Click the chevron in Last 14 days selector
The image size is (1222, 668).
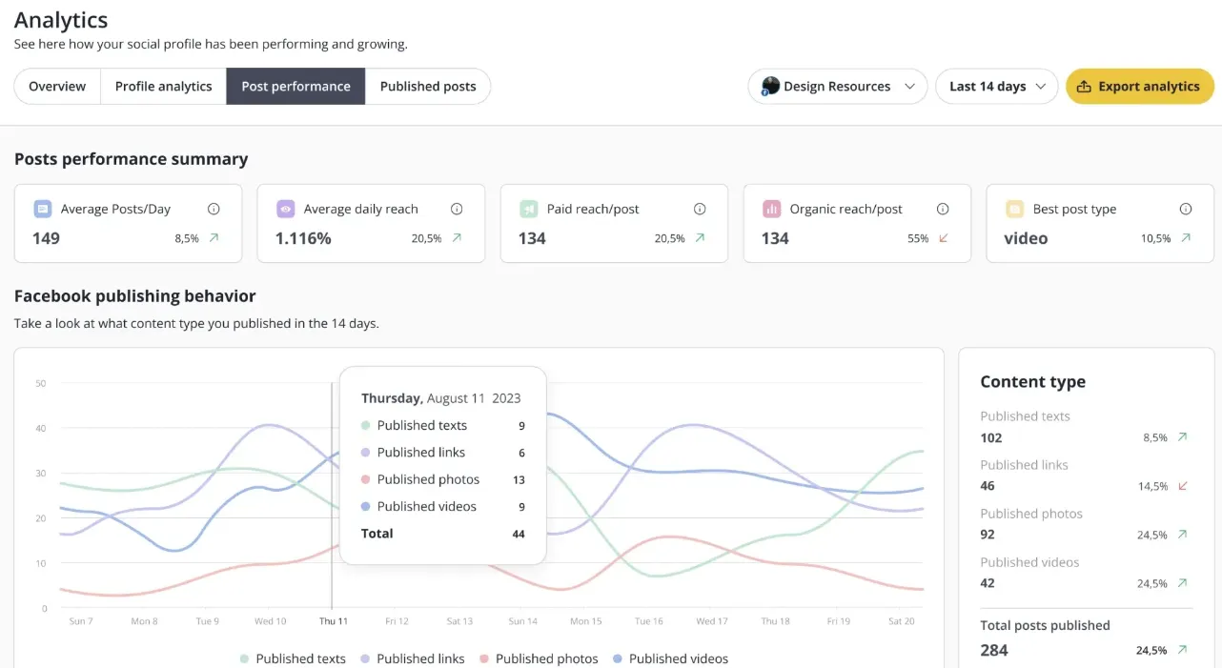tap(1041, 87)
